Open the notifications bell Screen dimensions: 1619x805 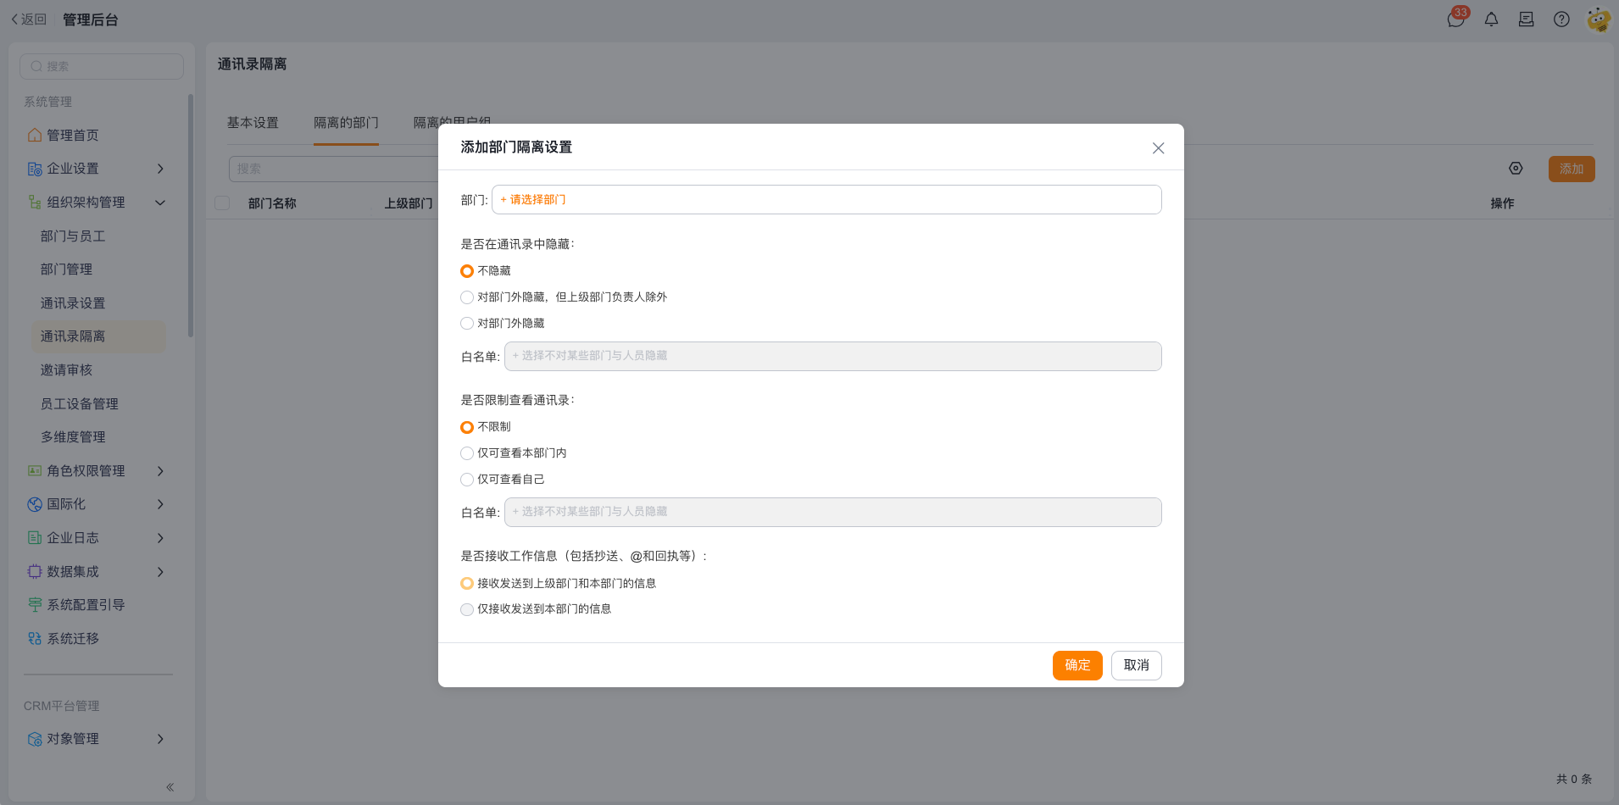[1491, 19]
